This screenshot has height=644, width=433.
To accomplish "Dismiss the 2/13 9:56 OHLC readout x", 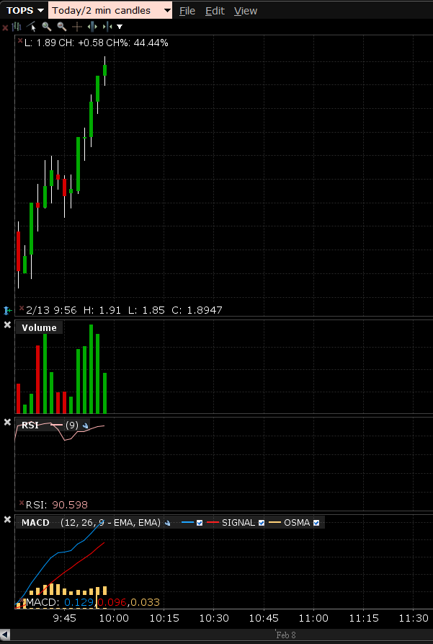I will pos(22,307).
